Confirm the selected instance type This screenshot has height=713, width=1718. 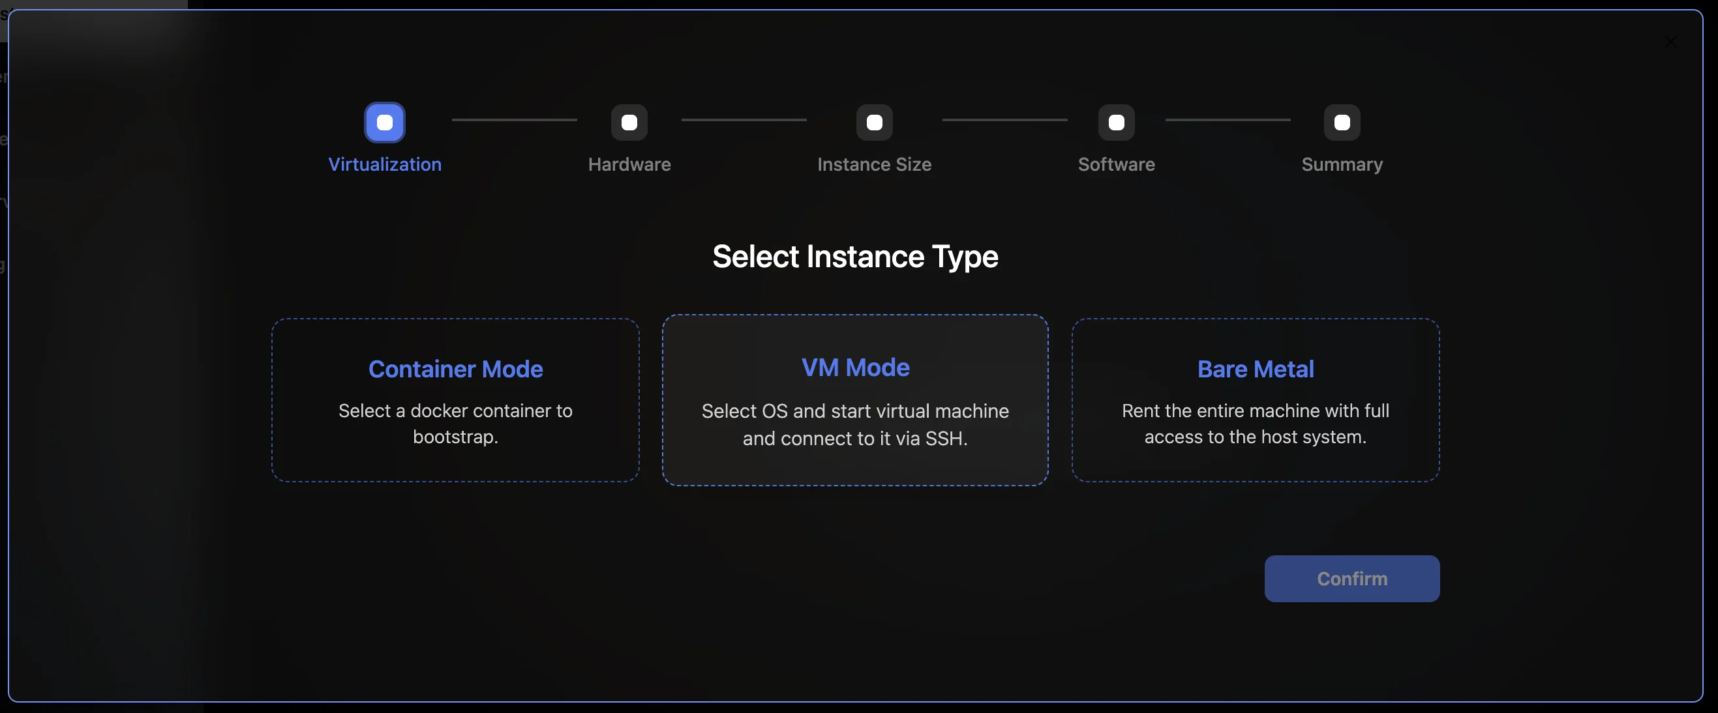[x=1351, y=578]
